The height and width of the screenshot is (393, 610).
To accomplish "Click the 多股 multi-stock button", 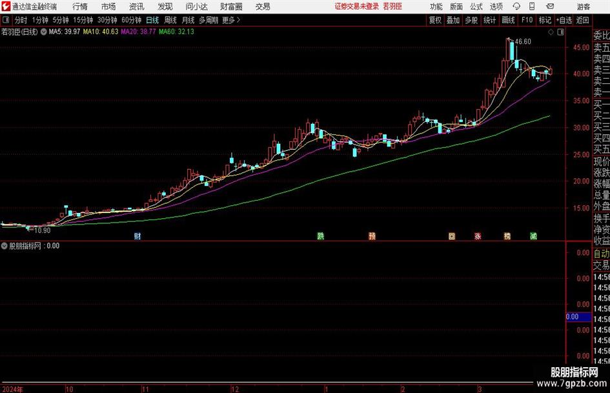I will point(471,20).
